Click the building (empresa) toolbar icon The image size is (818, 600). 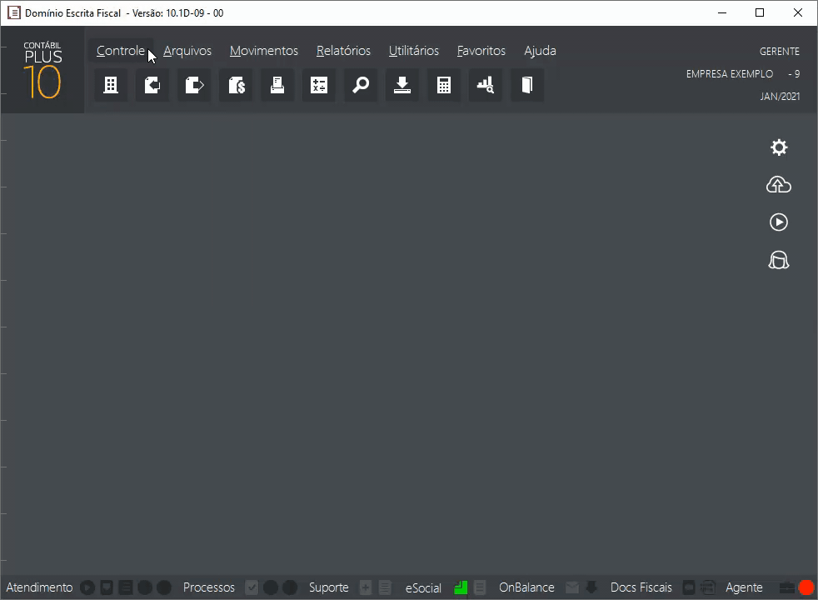(x=111, y=85)
